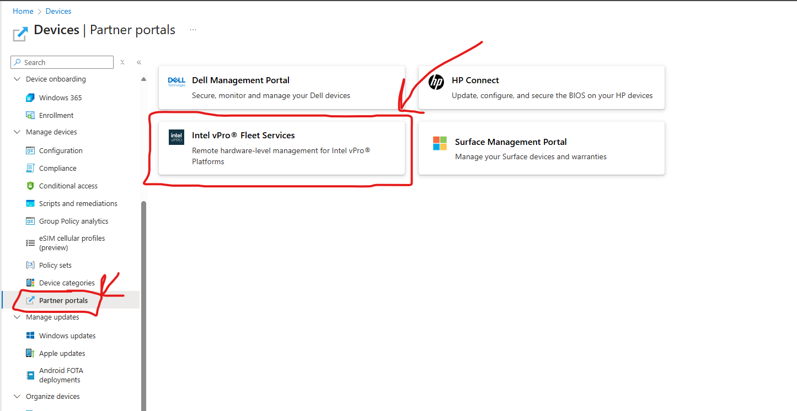Click the Windows 365 icon in sidebar
Viewport: 797px width, 411px height.
click(x=30, y=98)
